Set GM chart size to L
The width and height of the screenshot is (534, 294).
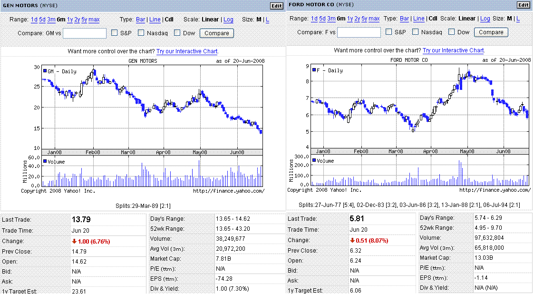click(267, 20)
